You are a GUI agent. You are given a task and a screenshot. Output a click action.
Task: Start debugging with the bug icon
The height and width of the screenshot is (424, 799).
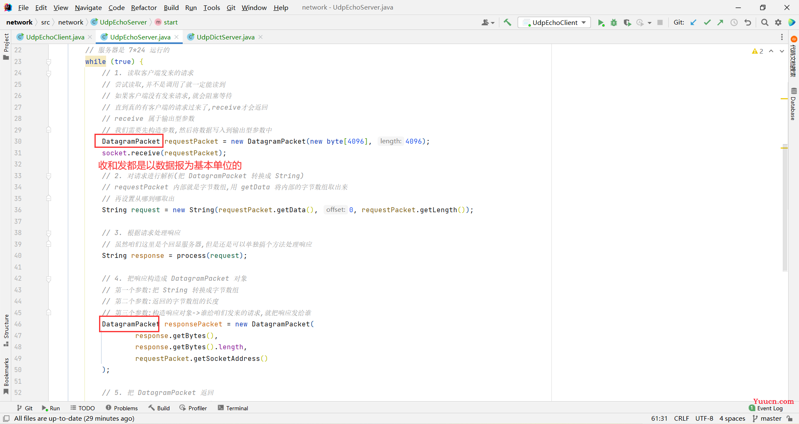pyautogui.click(x=614, y=22)
